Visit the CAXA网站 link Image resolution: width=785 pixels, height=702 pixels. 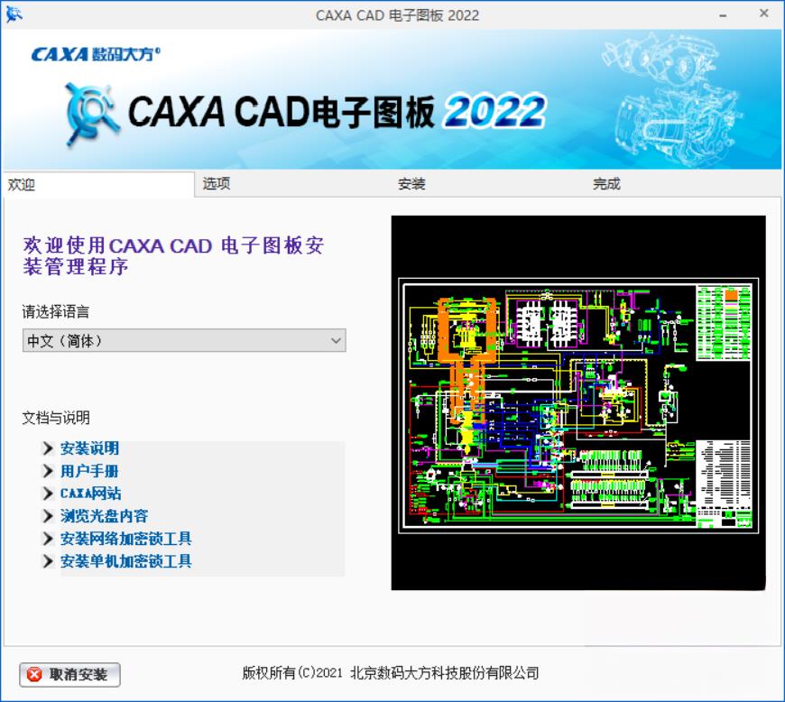(x=90, y=494)
